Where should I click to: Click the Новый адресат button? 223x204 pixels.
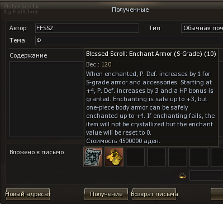28,194
